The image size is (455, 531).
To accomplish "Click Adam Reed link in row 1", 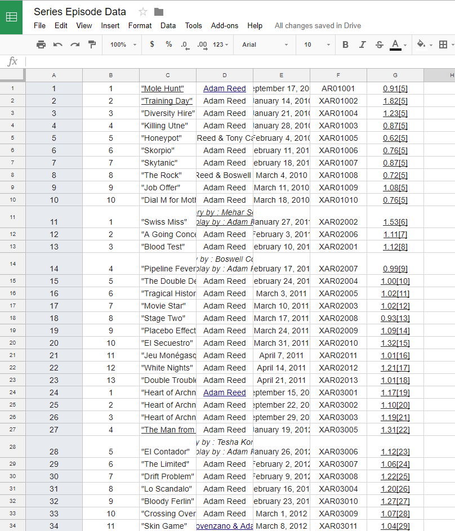I will coord(225,88).
